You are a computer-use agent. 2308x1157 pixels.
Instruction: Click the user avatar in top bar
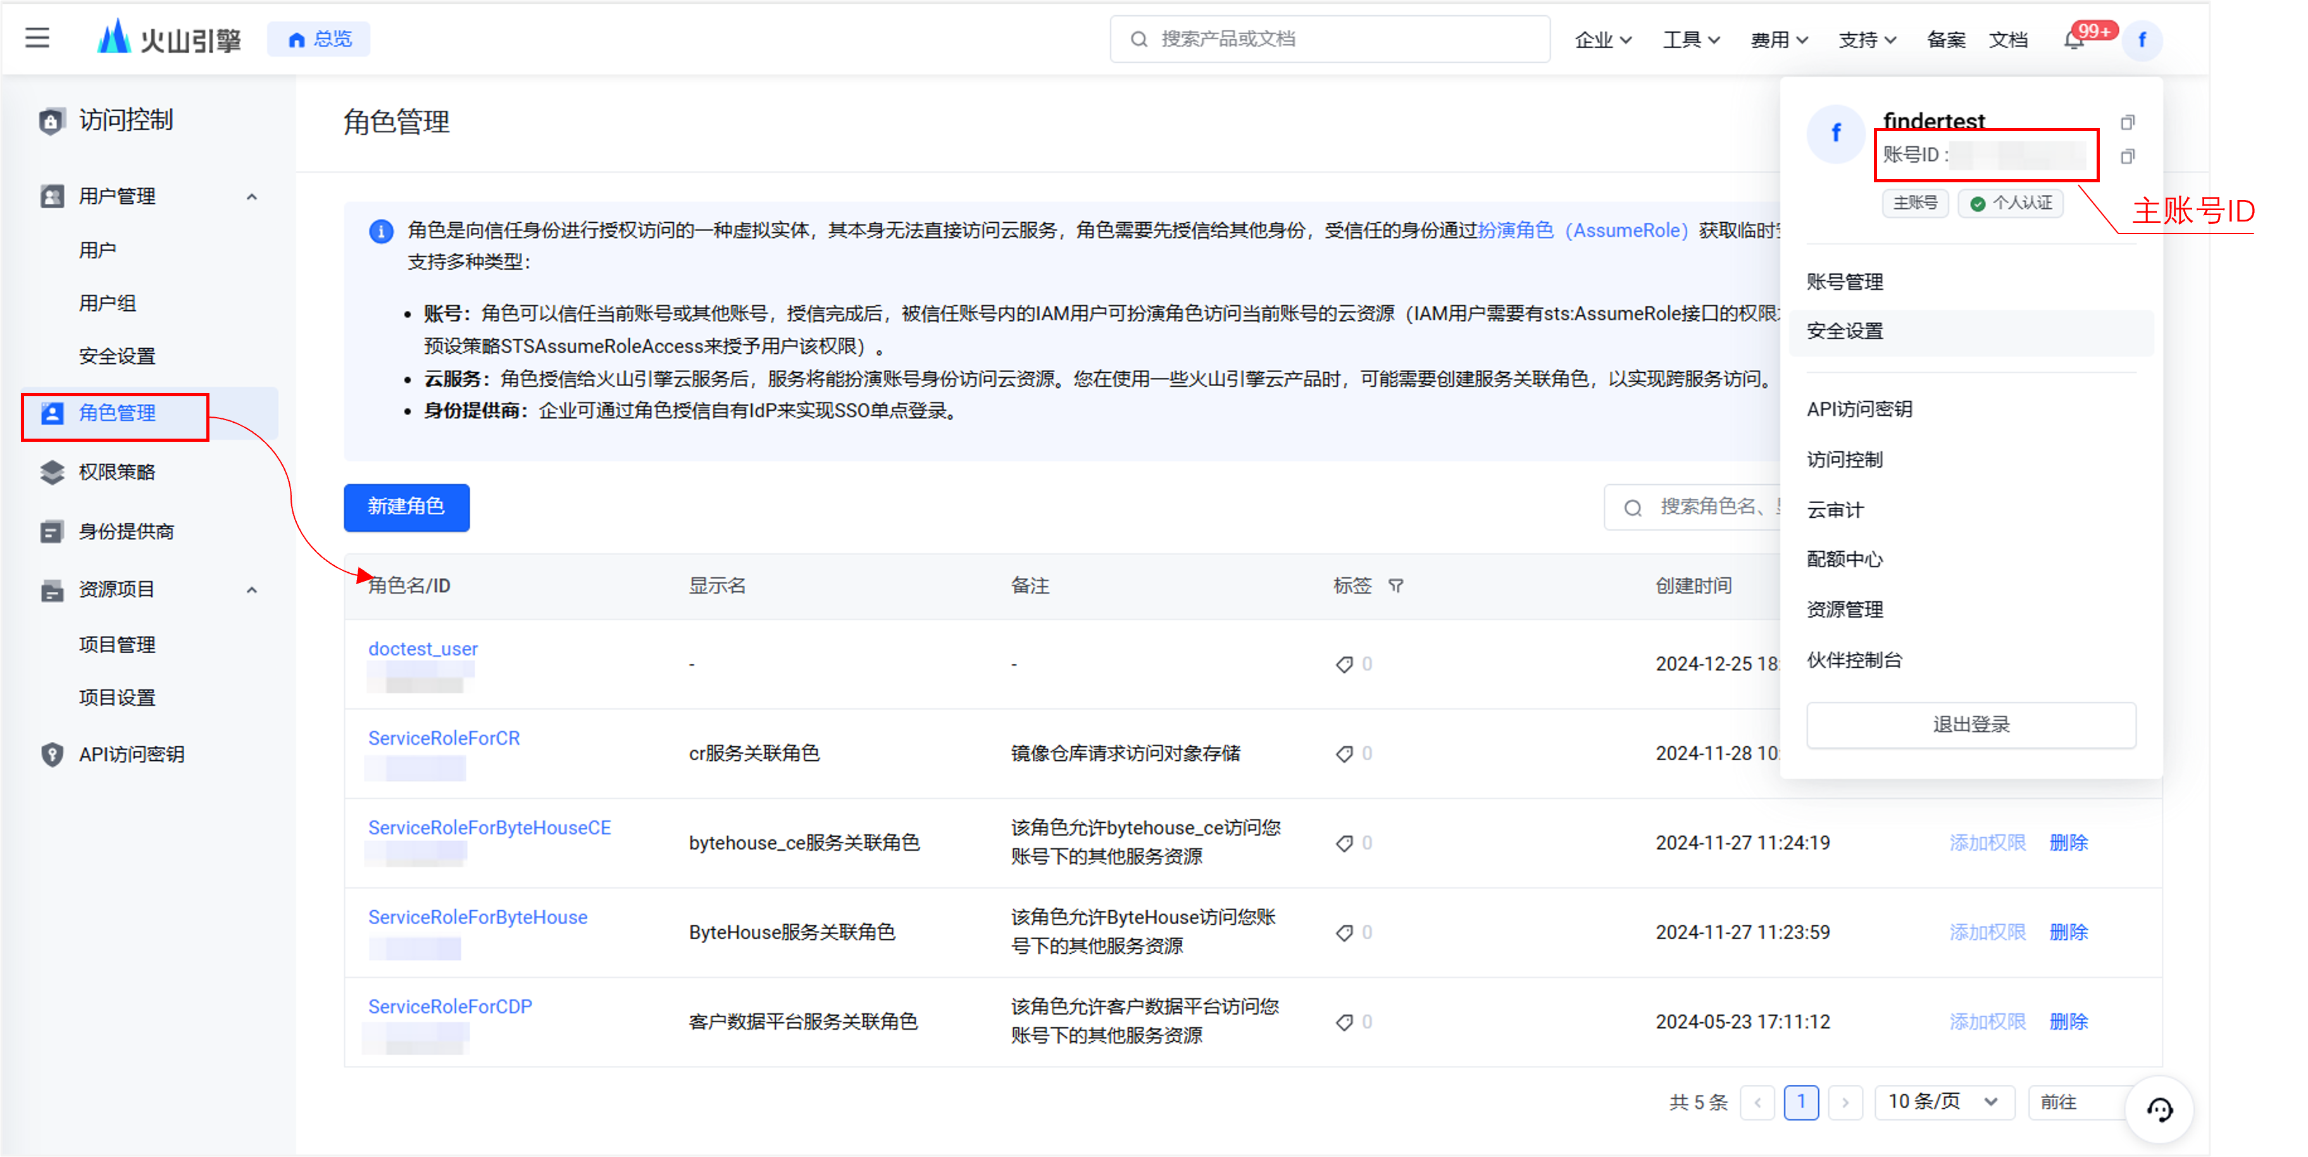[2142, 41]
